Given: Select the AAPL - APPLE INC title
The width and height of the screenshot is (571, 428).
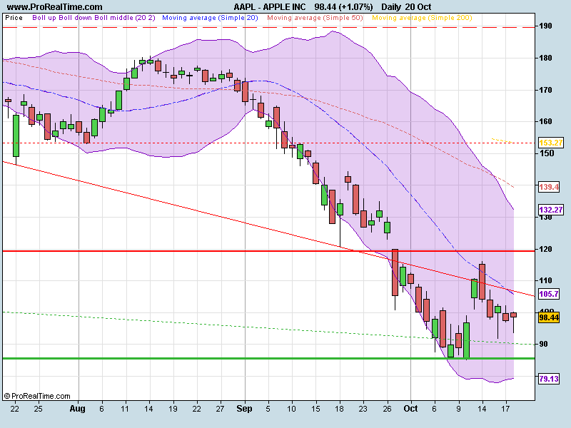Looking at the screenshot, I should pyautogui.click(x=270, y=7).
